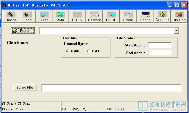Expand the file path dropdown arrow
This screenshot has width=189, height=113.
[x=176, y=31]
